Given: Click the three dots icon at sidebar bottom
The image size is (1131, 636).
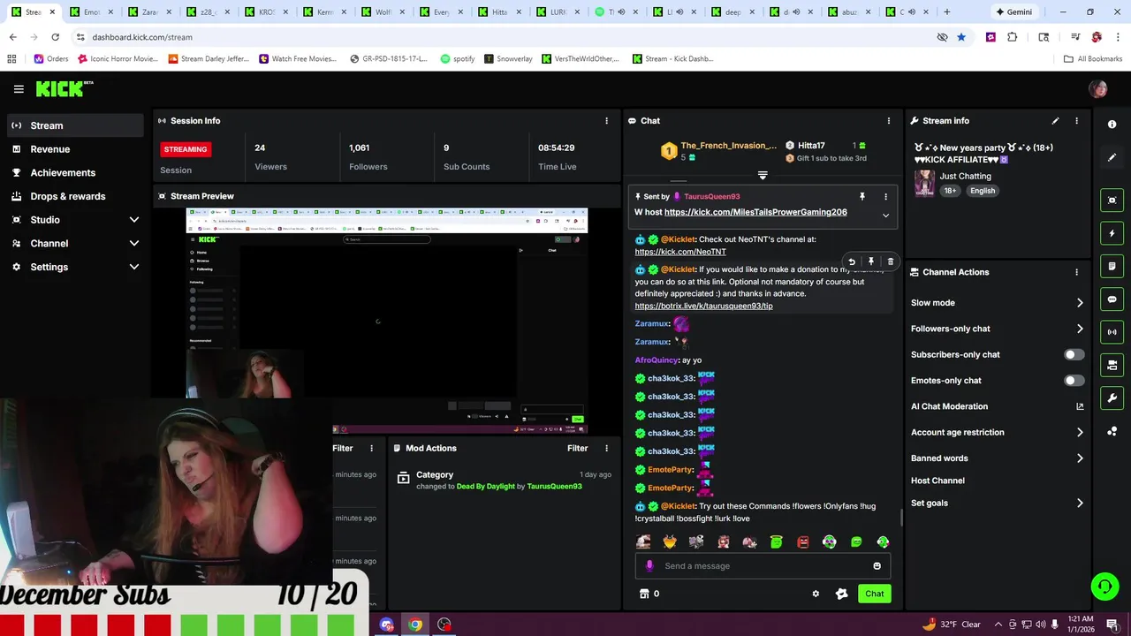Looking at the screenshot, I should pos(1112,431).
